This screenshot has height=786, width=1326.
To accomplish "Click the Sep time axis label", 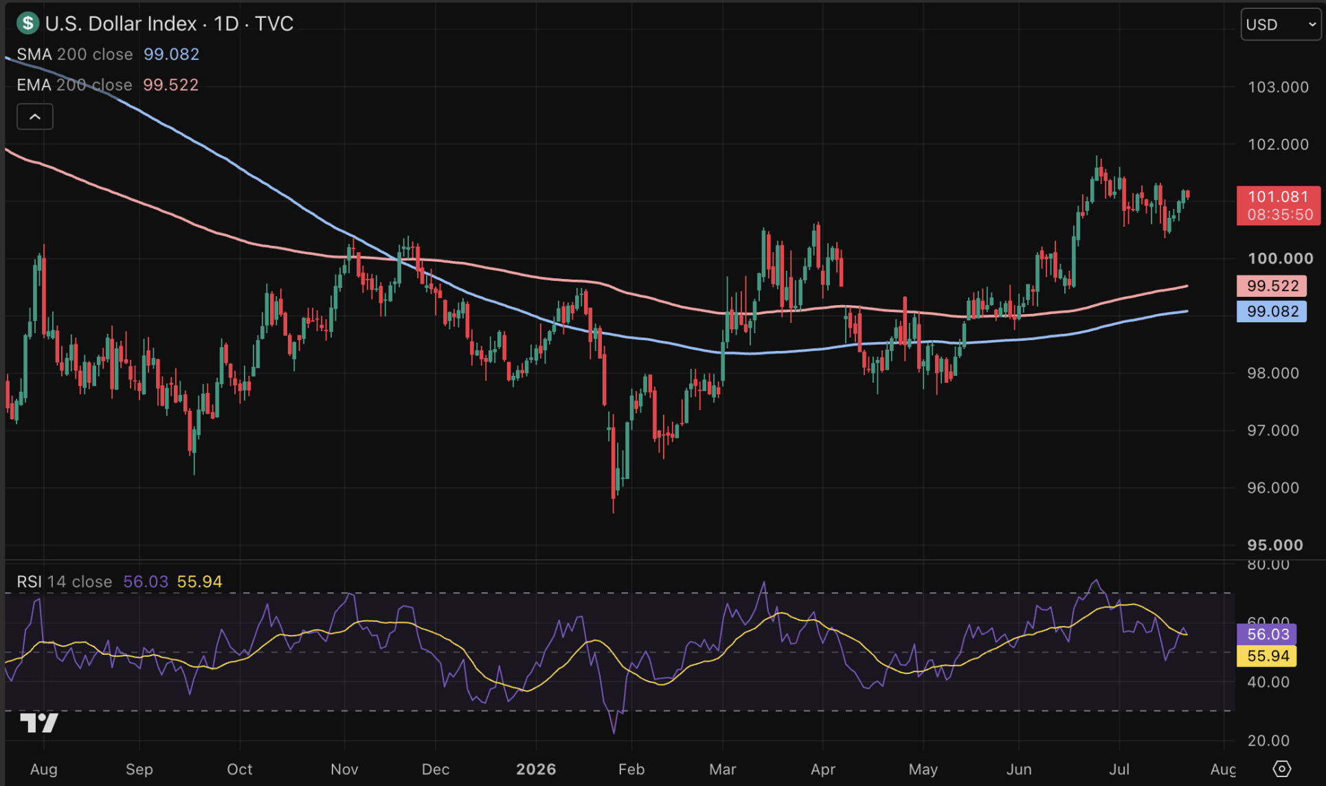I will tap(139, 770).
